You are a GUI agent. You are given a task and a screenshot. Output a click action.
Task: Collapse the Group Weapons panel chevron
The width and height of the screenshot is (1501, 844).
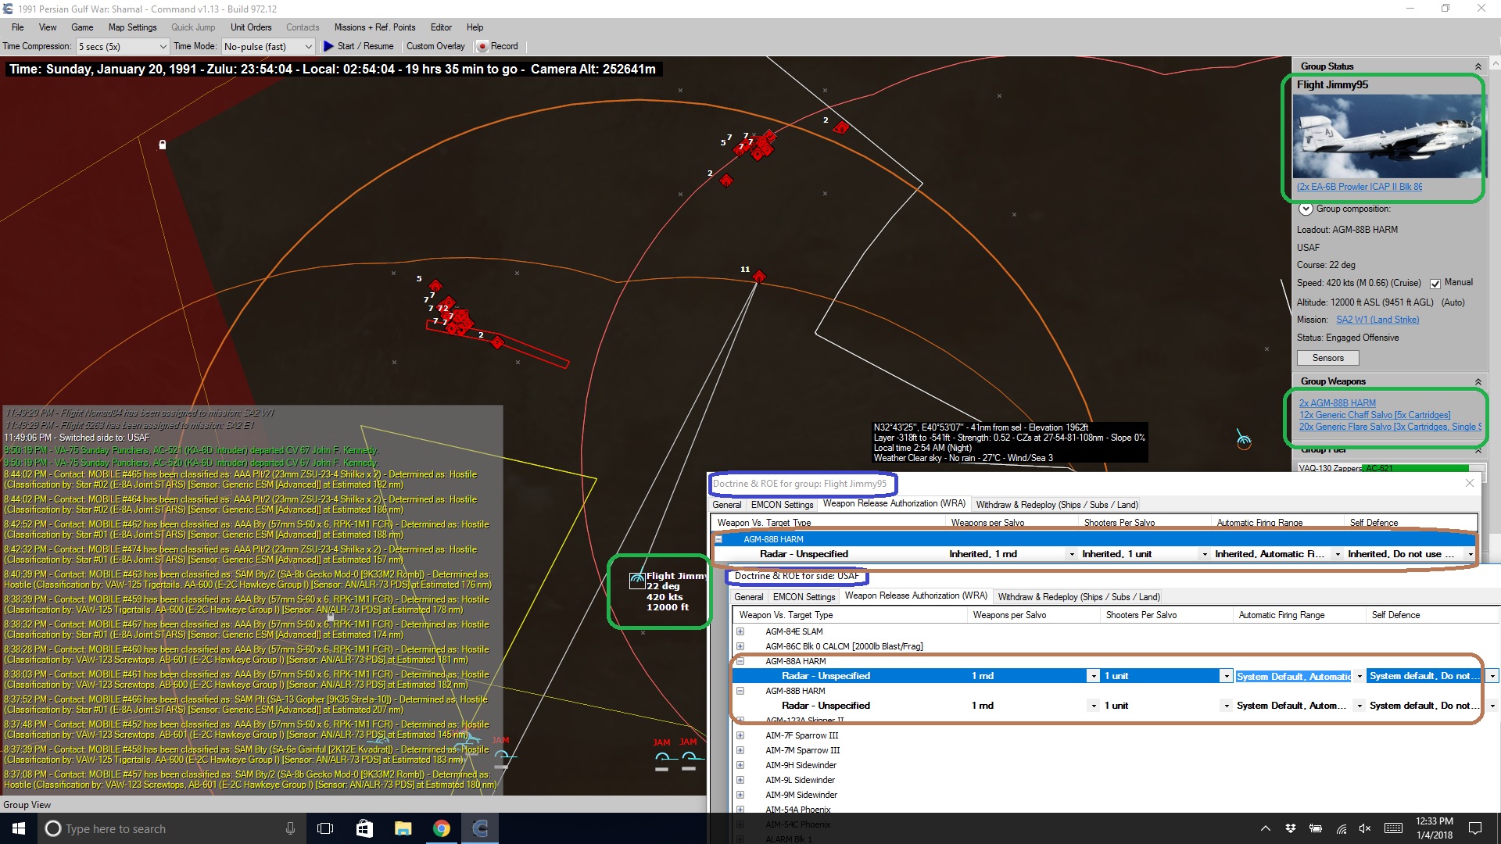1478,381
